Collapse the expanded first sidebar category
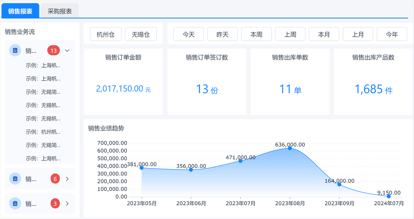Screen dimensions: 414x219 (x=67, y=50)
